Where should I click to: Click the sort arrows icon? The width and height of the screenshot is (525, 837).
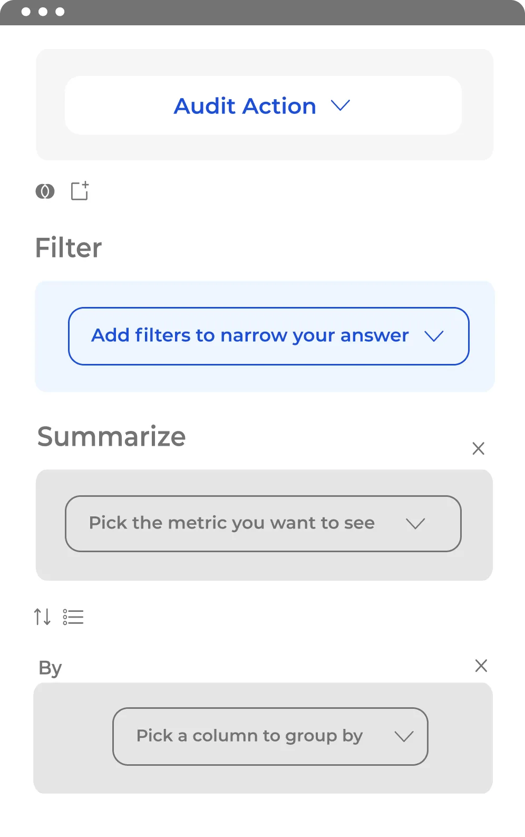pos(42,617)
